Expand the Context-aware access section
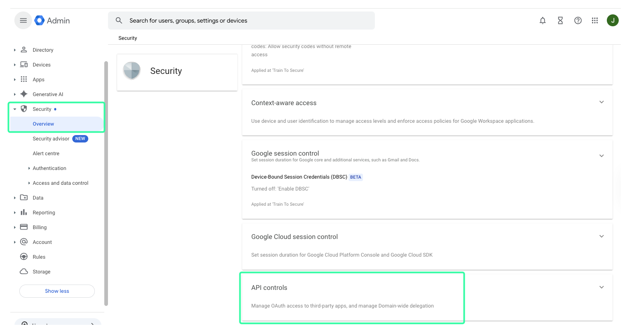The height and width of the screenshot is (333, 629). 601,102
